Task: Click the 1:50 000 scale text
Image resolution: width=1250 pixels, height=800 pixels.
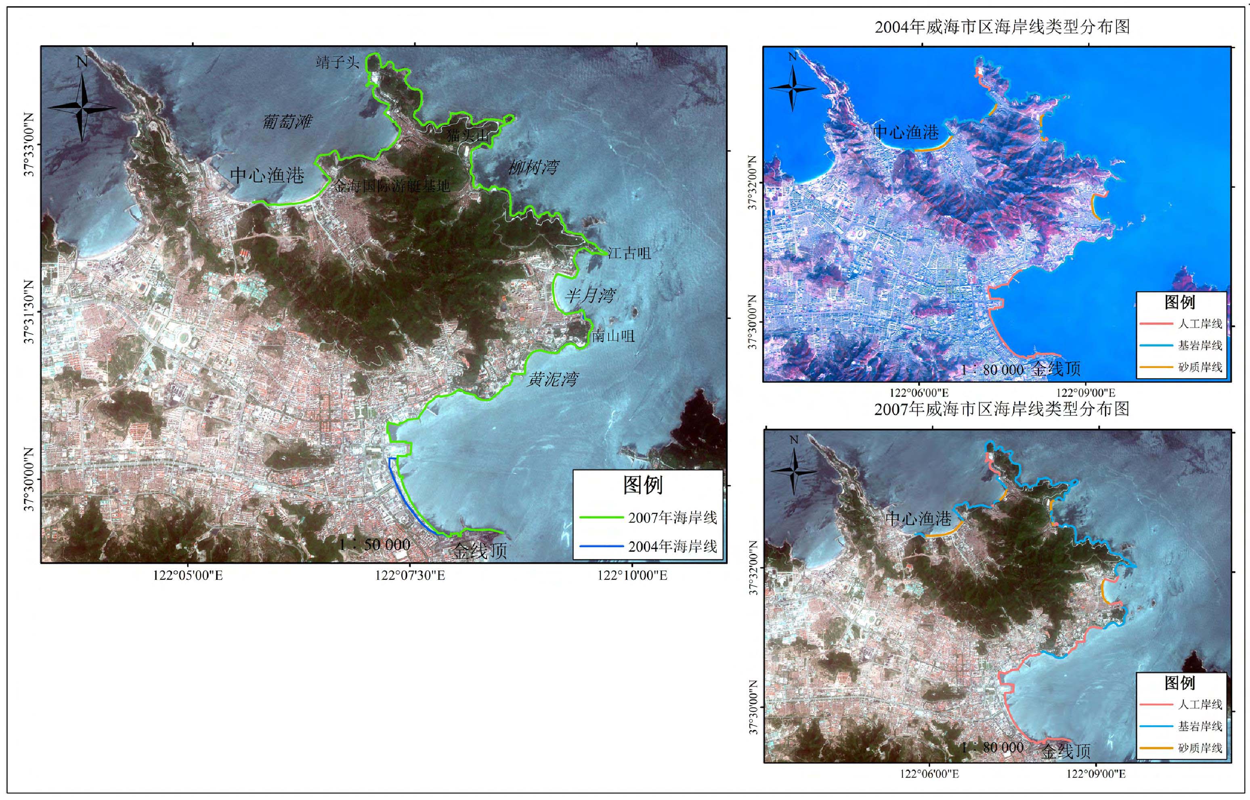Action: point(375,544)
